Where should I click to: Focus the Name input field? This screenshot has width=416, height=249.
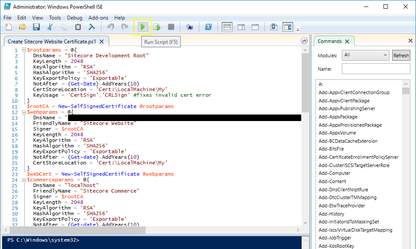tap(376, 69)
